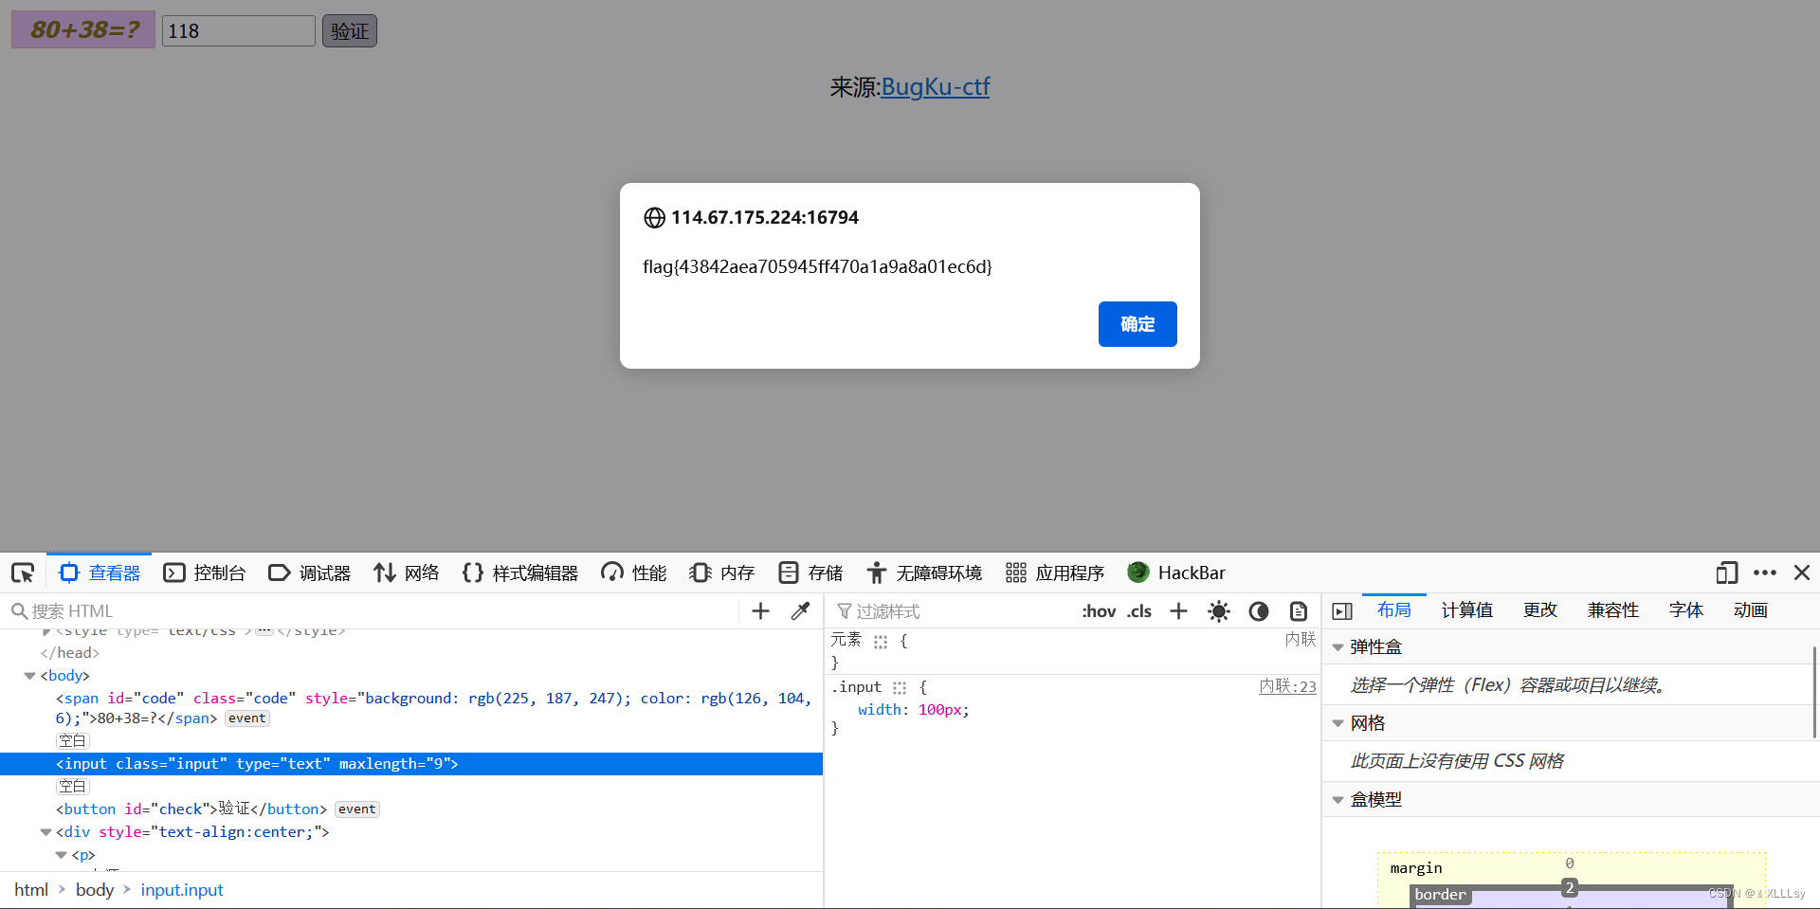The image size is (1820, 909).
Task: Click 确定 to dismiss flag alert
Action: click(1137, 324)
